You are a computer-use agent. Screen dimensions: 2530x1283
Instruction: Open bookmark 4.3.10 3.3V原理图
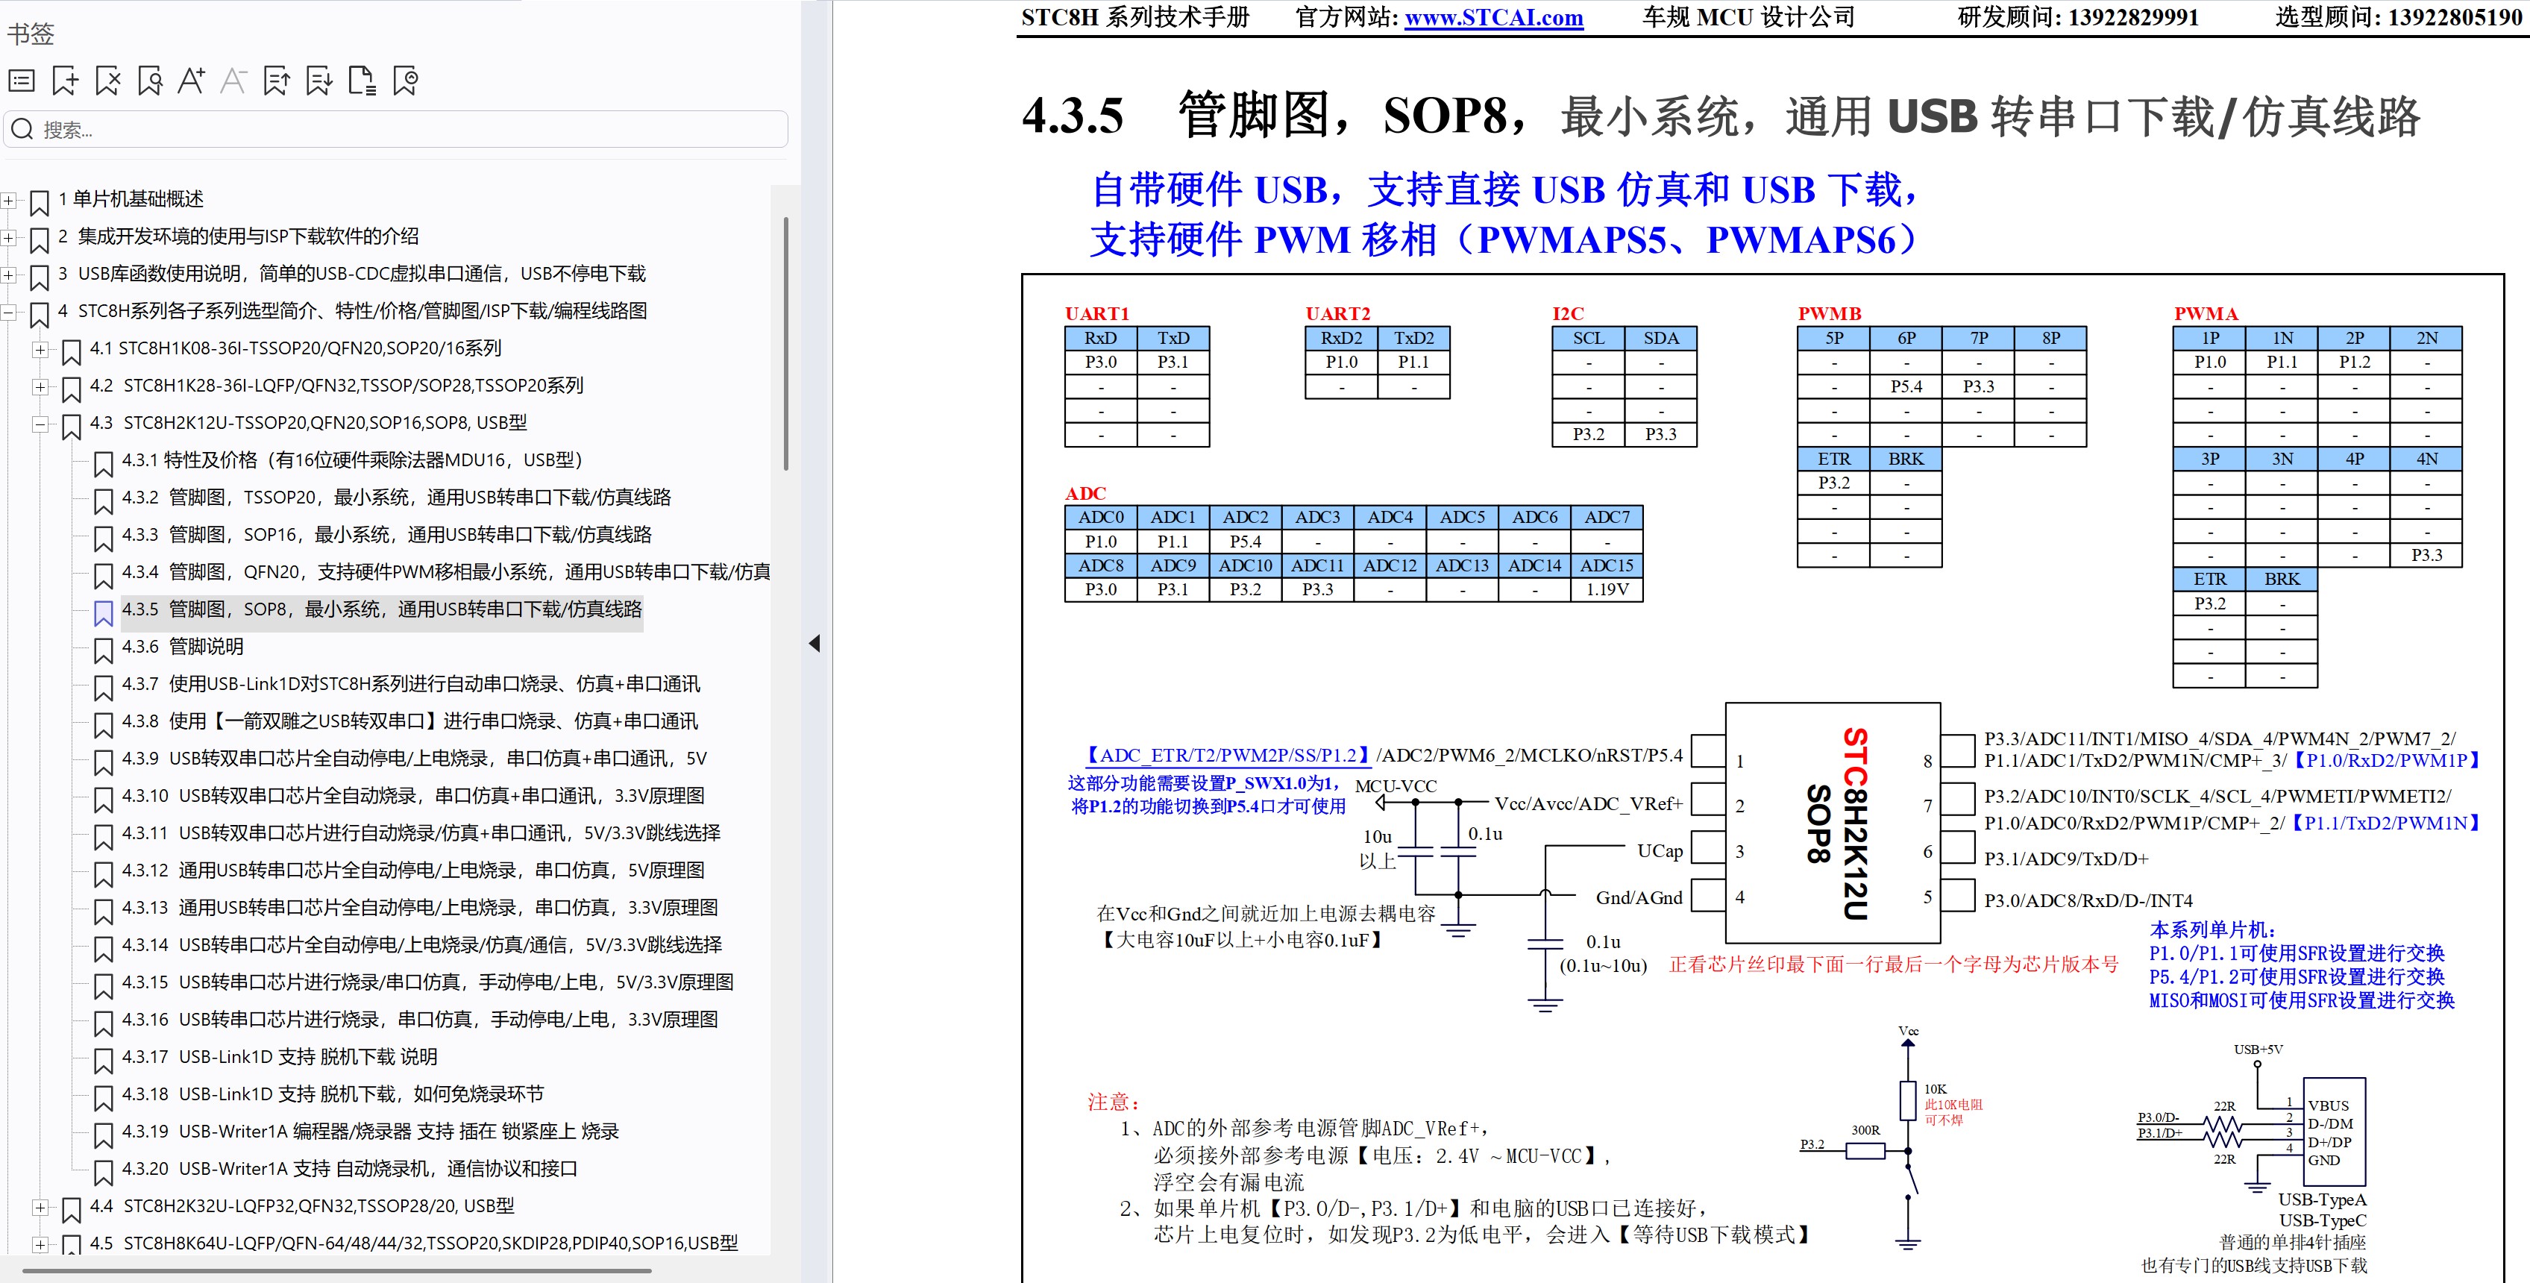[x=412, y=796]
